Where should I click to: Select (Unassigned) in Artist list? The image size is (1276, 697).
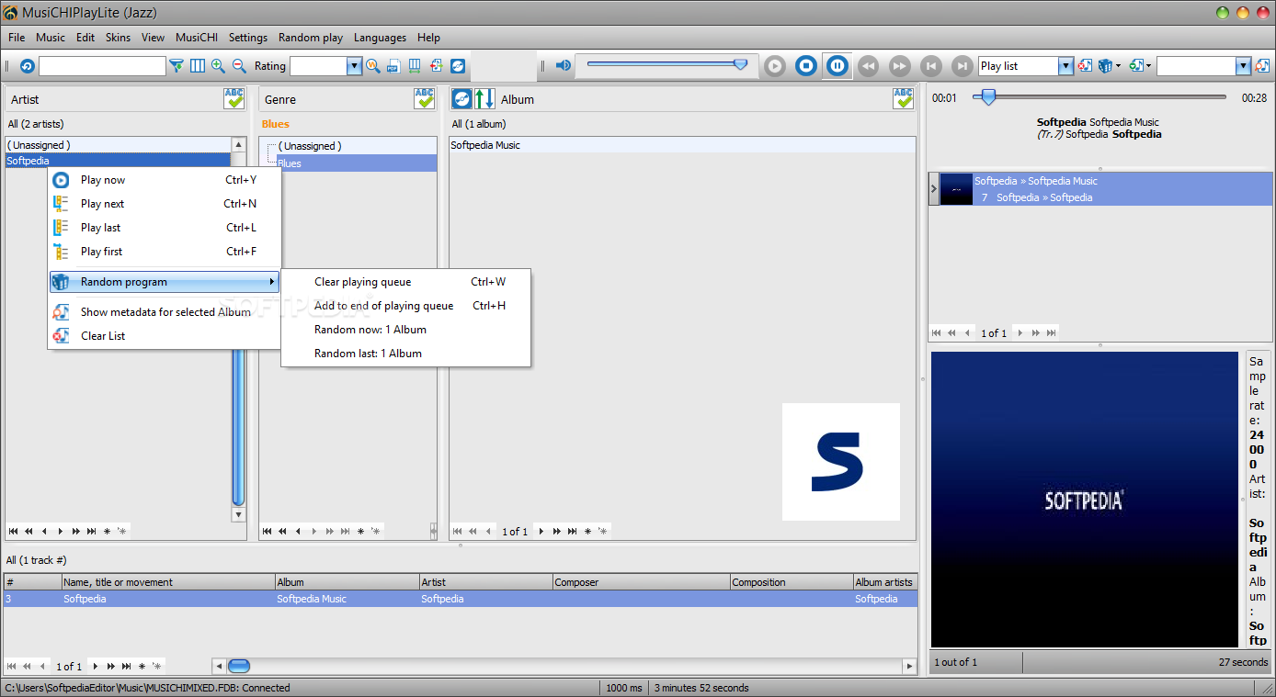(x=118, y=145)
